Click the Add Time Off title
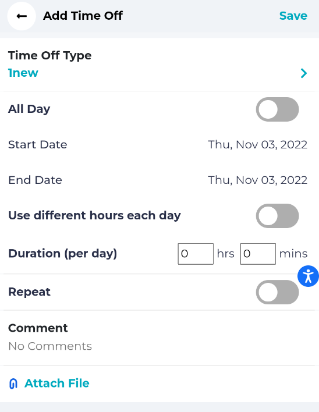This screenshot has height=412, width=319. (x=83, y=16)
